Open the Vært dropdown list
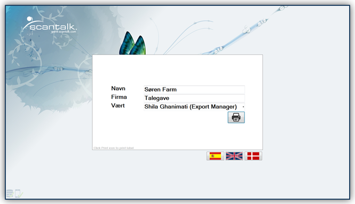 (x=243, y=107)
